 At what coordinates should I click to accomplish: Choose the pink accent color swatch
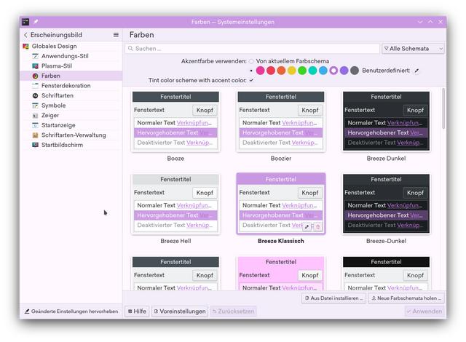(261, 71)
